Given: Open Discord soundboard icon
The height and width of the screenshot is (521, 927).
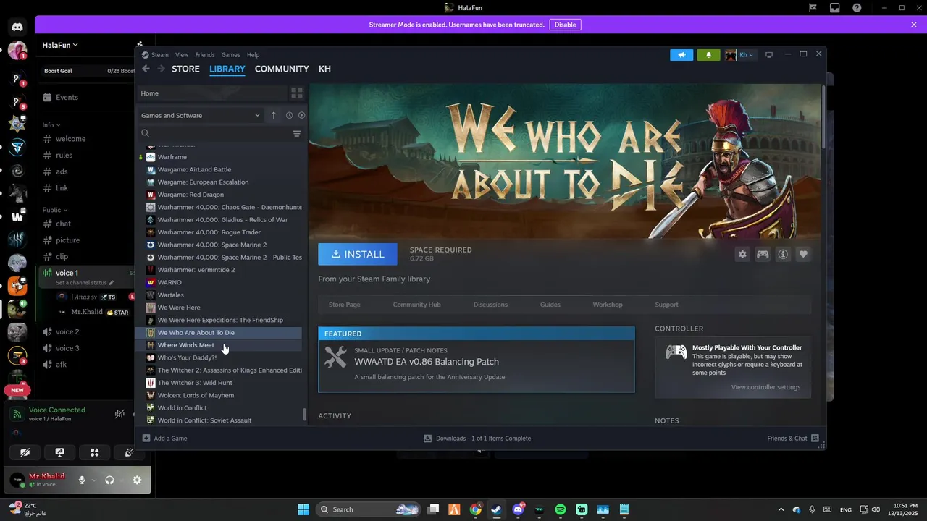Looking at the screenshot, I should (x=129, y=452).
